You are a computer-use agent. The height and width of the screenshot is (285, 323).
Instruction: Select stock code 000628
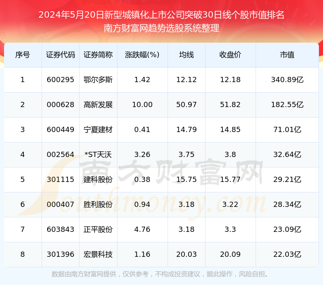[x=60, y=105]
